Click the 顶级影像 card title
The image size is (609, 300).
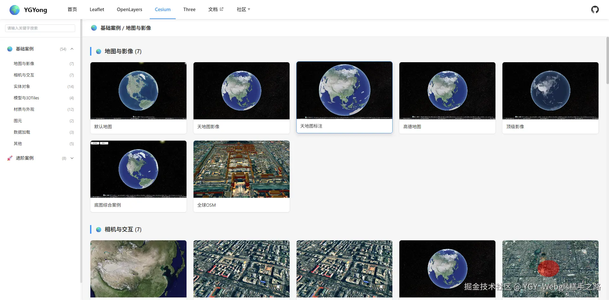[515, 127]
